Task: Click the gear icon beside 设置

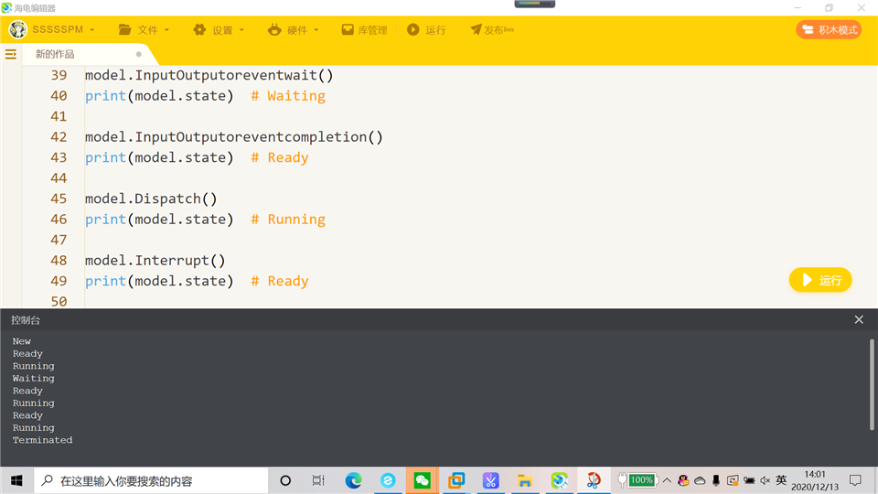Action: pos(199,29)
